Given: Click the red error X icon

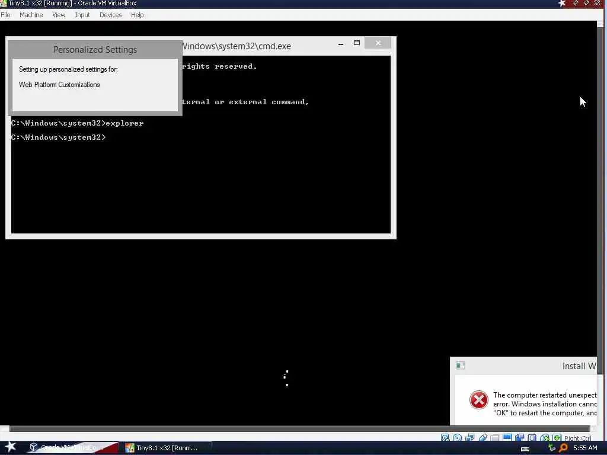Looking at the screenshot, I should point(479,400).
